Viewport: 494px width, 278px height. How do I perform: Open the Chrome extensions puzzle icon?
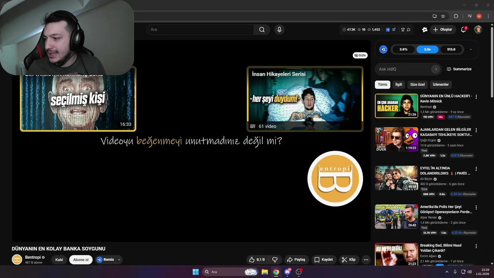pyautogui.click(x=456, y=16)
